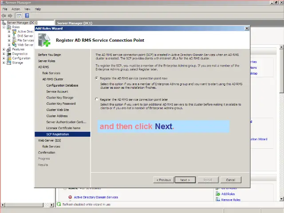Go to Web Server (IIS) wizard step

[49, 140]
